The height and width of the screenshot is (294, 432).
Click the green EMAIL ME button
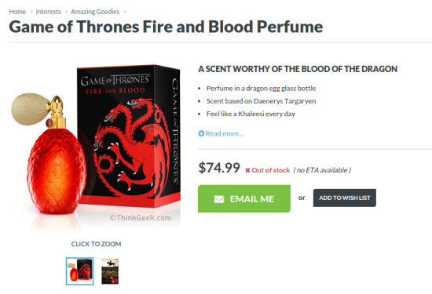(244, 198)
